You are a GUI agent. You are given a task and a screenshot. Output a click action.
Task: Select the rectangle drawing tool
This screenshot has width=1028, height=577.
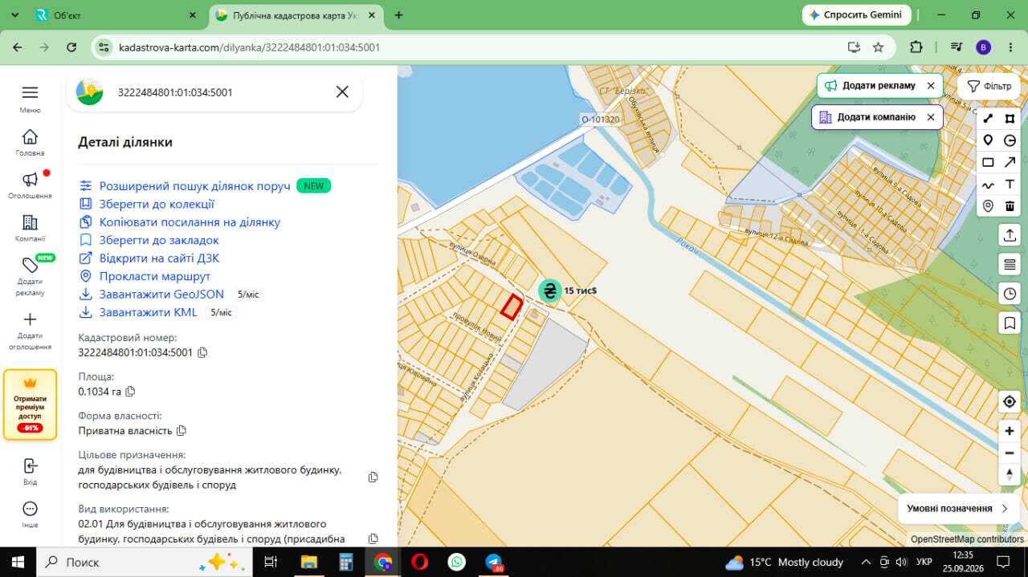988,162
